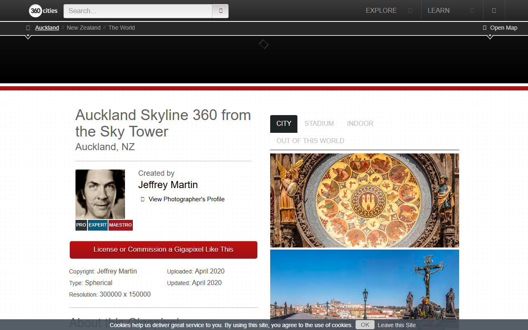Viewport: 528px width, 330px height.
Task: Click Open Map link
Action: [x=504, y=28]
